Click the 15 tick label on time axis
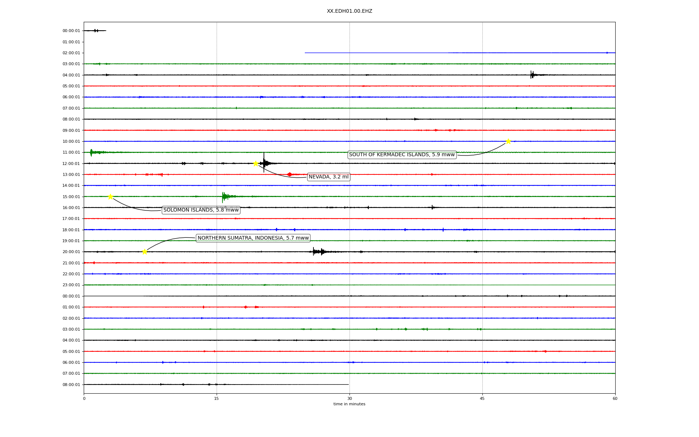This screenshot has height=437, width=699. click(217, 398)
